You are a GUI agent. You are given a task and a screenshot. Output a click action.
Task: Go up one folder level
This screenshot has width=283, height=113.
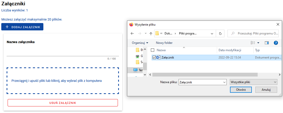coord(151,33)
